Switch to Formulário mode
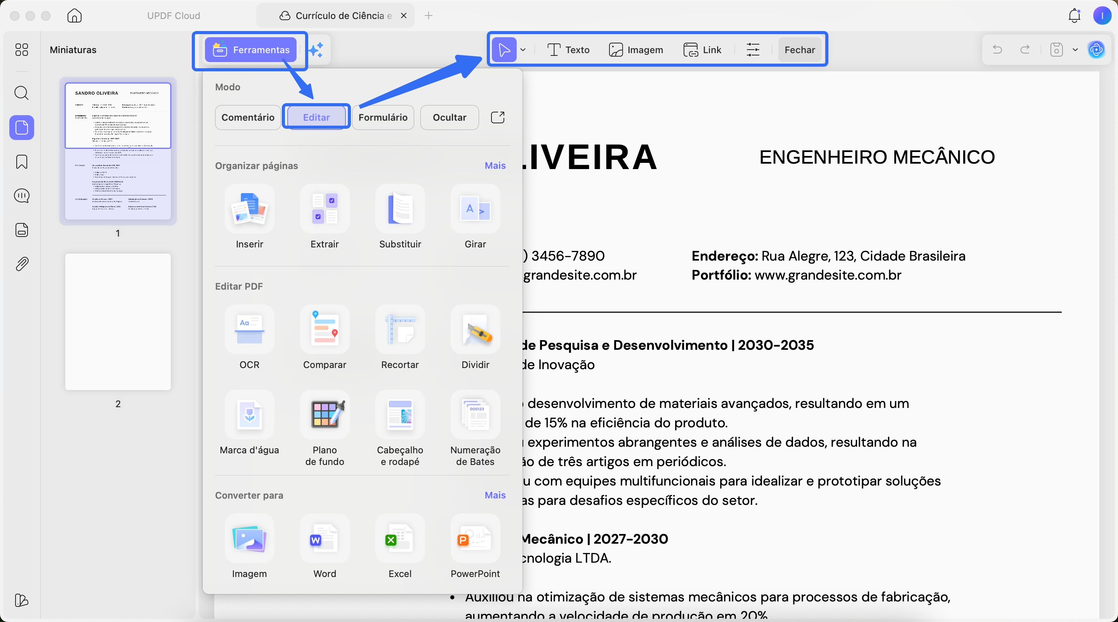1118x622 pixels. point(383,117)
